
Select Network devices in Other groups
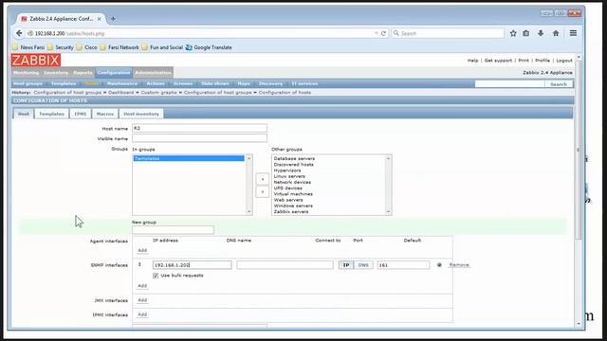click(292, 182)
